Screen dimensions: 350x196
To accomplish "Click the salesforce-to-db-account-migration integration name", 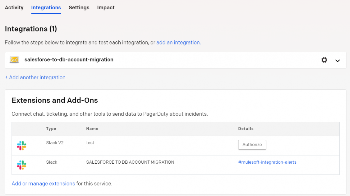I will click(69, 60).
